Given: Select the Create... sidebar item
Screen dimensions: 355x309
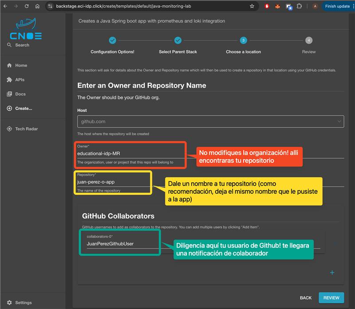Looking at the screenshot, I should point(24,108).
